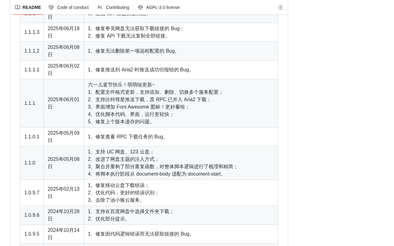Screen dimensions: 394x246
Task: View the AGPL-3.0 license tab
Action: 159,7
